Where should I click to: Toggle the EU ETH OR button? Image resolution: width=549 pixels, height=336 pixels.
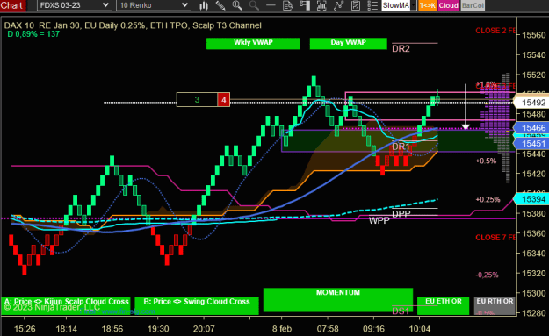coord(444,305)
